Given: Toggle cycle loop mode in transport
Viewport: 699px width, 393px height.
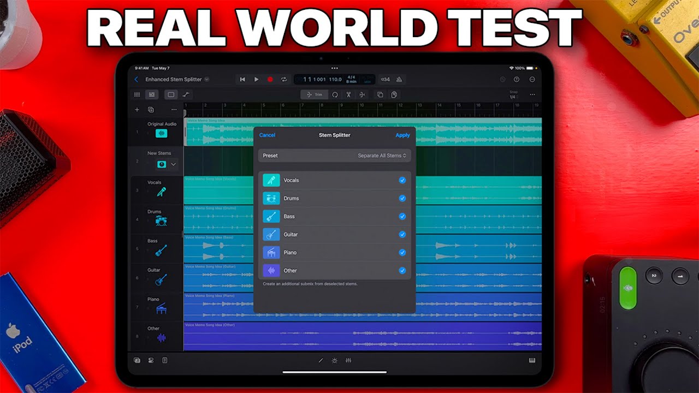Looking at the screenshot, I should point(284,80).
